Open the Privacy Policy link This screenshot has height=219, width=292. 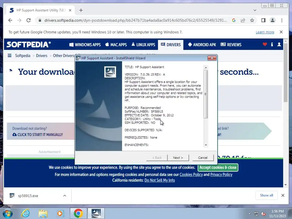[221, 175]
